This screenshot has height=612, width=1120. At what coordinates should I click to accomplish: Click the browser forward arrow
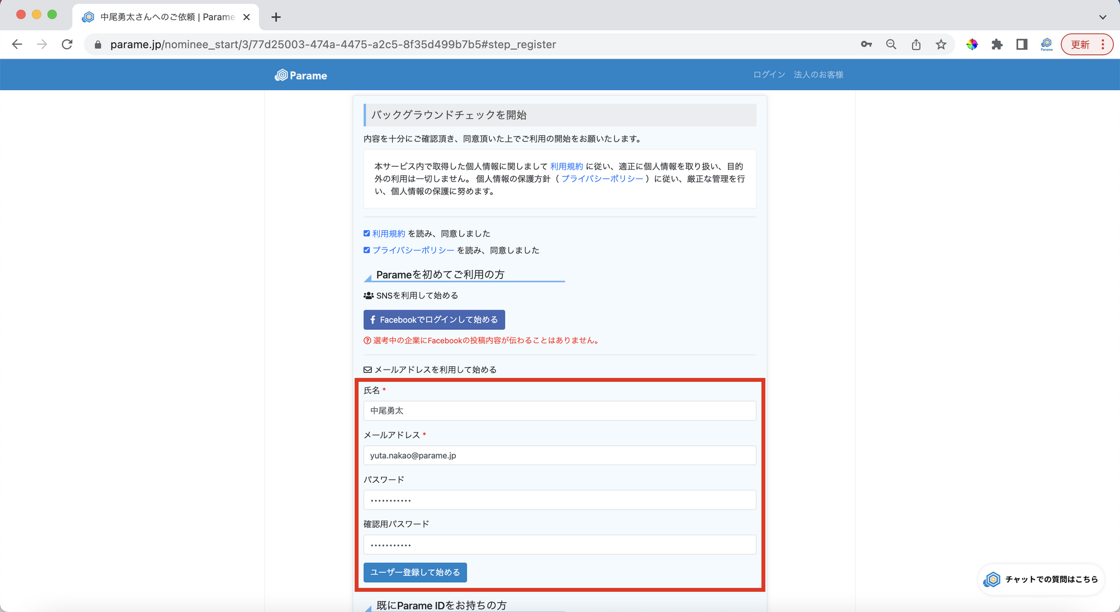pyautogui.click(x=42, y=44)
